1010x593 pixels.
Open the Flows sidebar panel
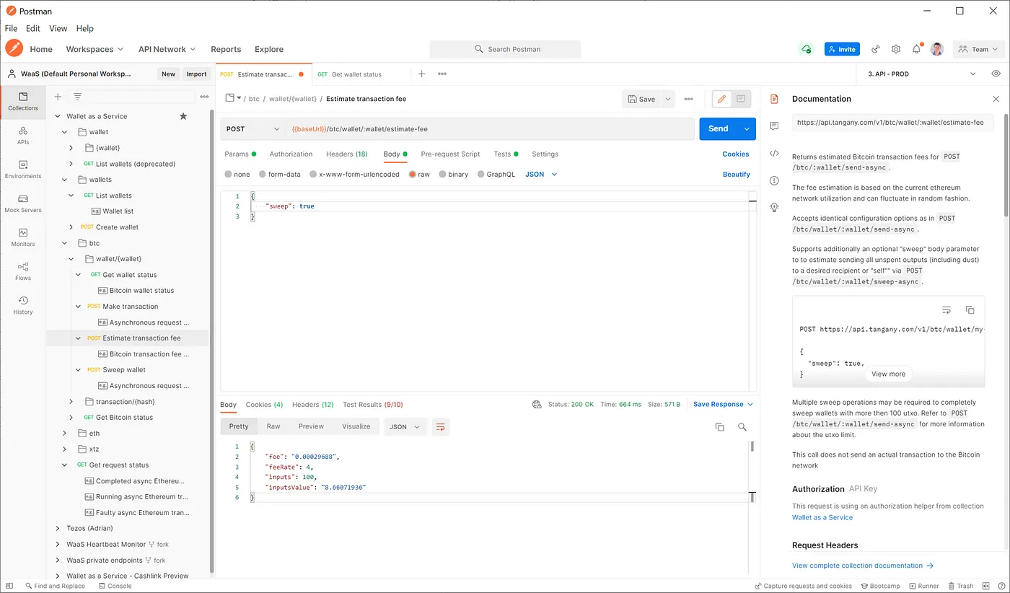[x=23, y=271]
